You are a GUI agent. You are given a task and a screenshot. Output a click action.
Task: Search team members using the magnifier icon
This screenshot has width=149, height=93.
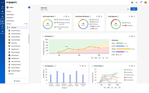coord(27,24)
